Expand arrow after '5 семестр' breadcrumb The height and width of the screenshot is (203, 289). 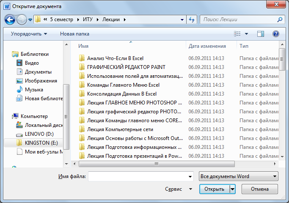tap(78, 19)
